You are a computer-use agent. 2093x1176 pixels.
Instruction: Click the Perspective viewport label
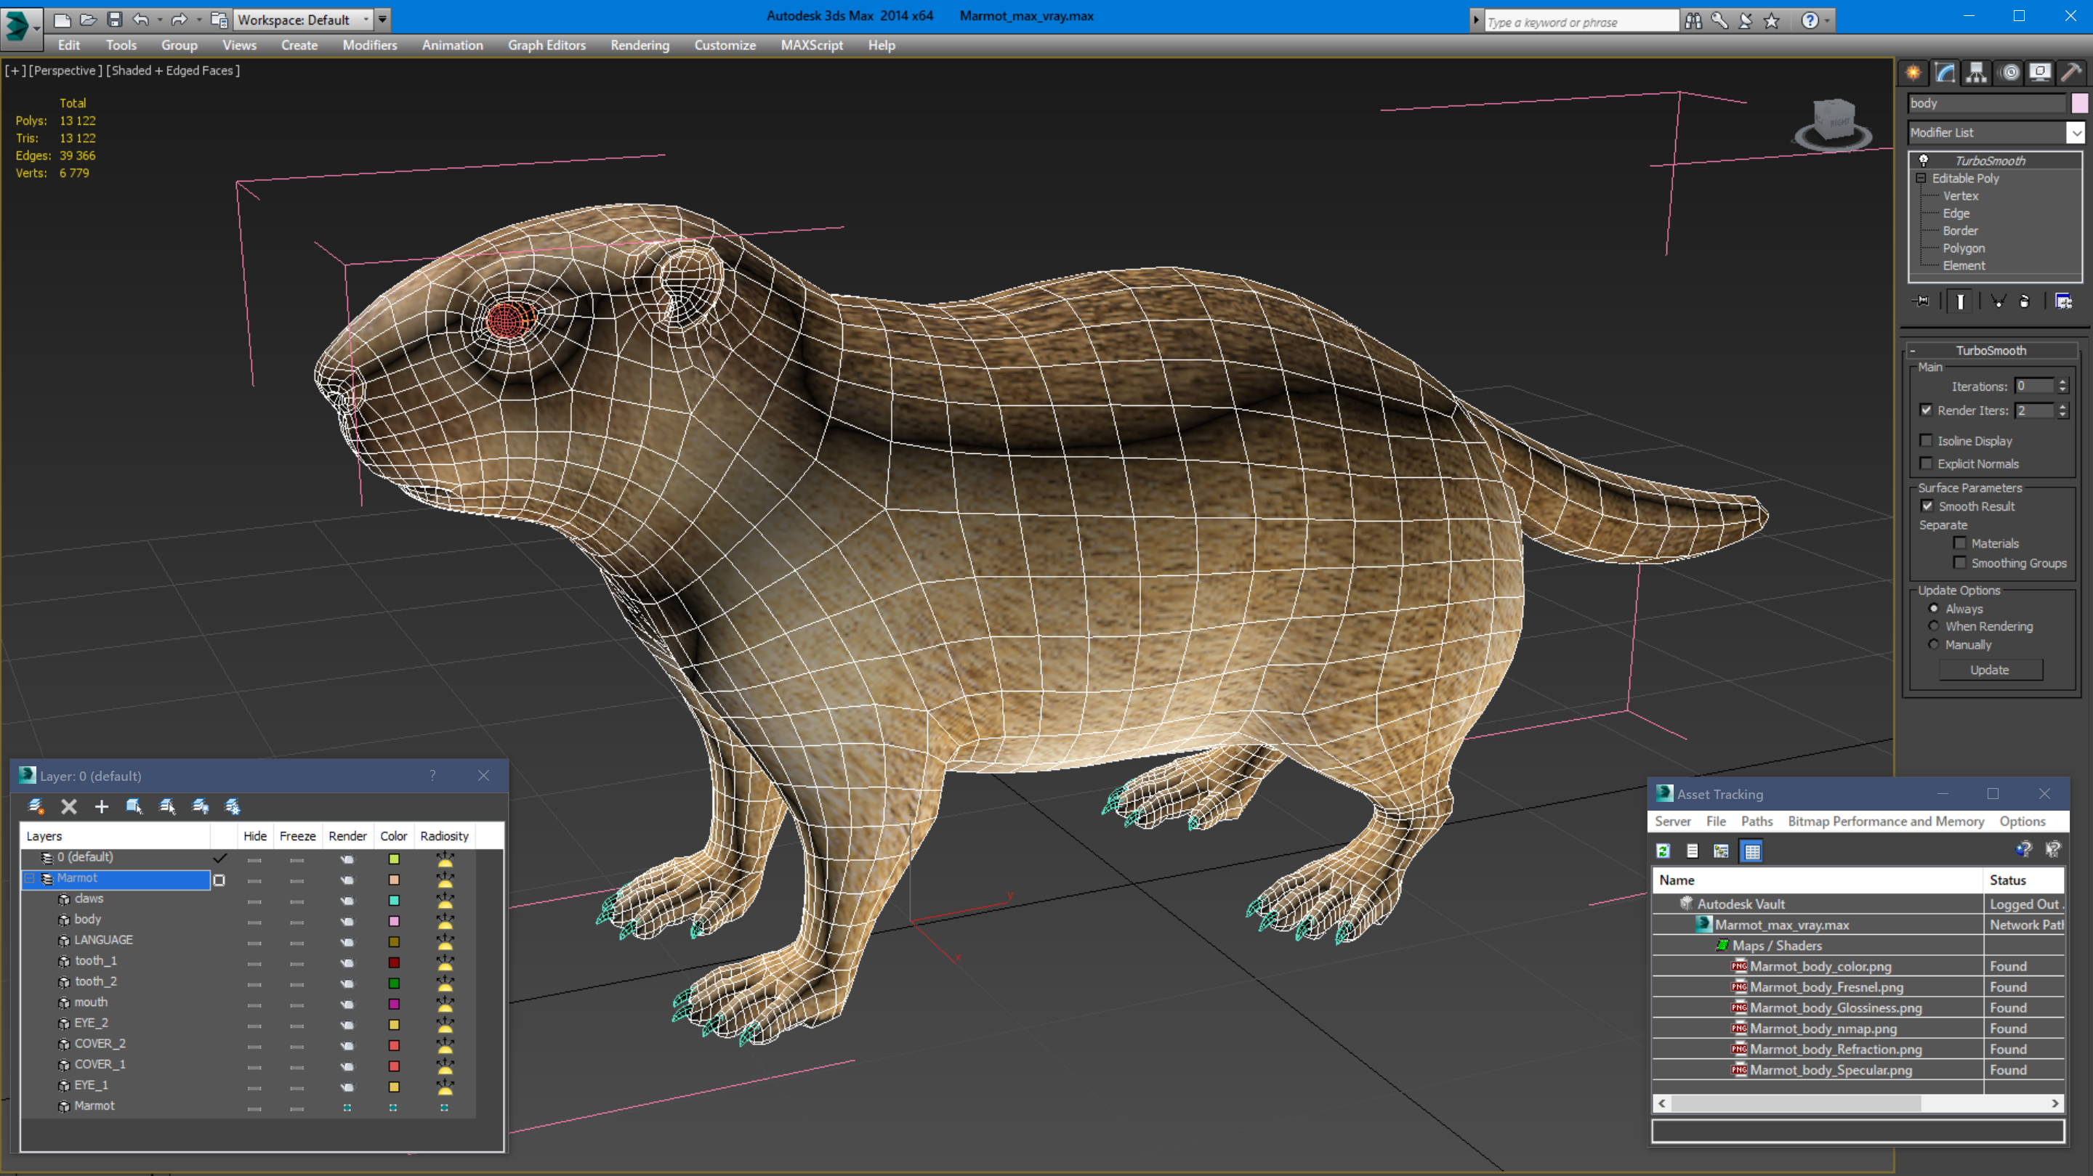pos(66,70)
